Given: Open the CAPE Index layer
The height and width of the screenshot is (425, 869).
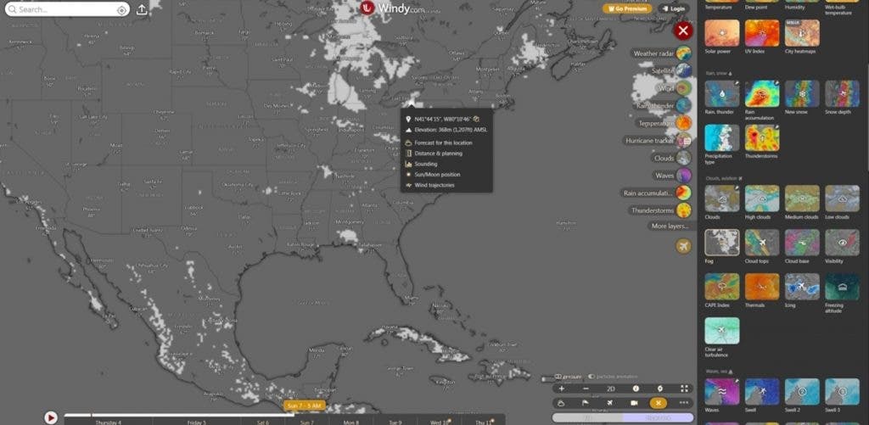Looking at the screenshot, I should (721, 287).
